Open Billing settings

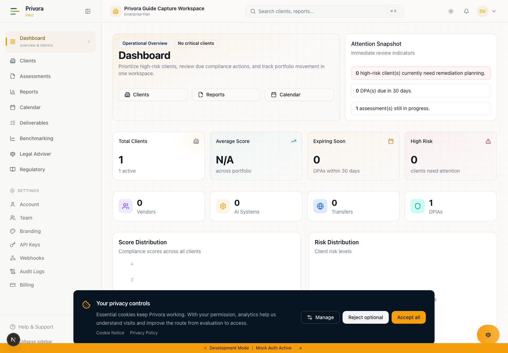51,285
